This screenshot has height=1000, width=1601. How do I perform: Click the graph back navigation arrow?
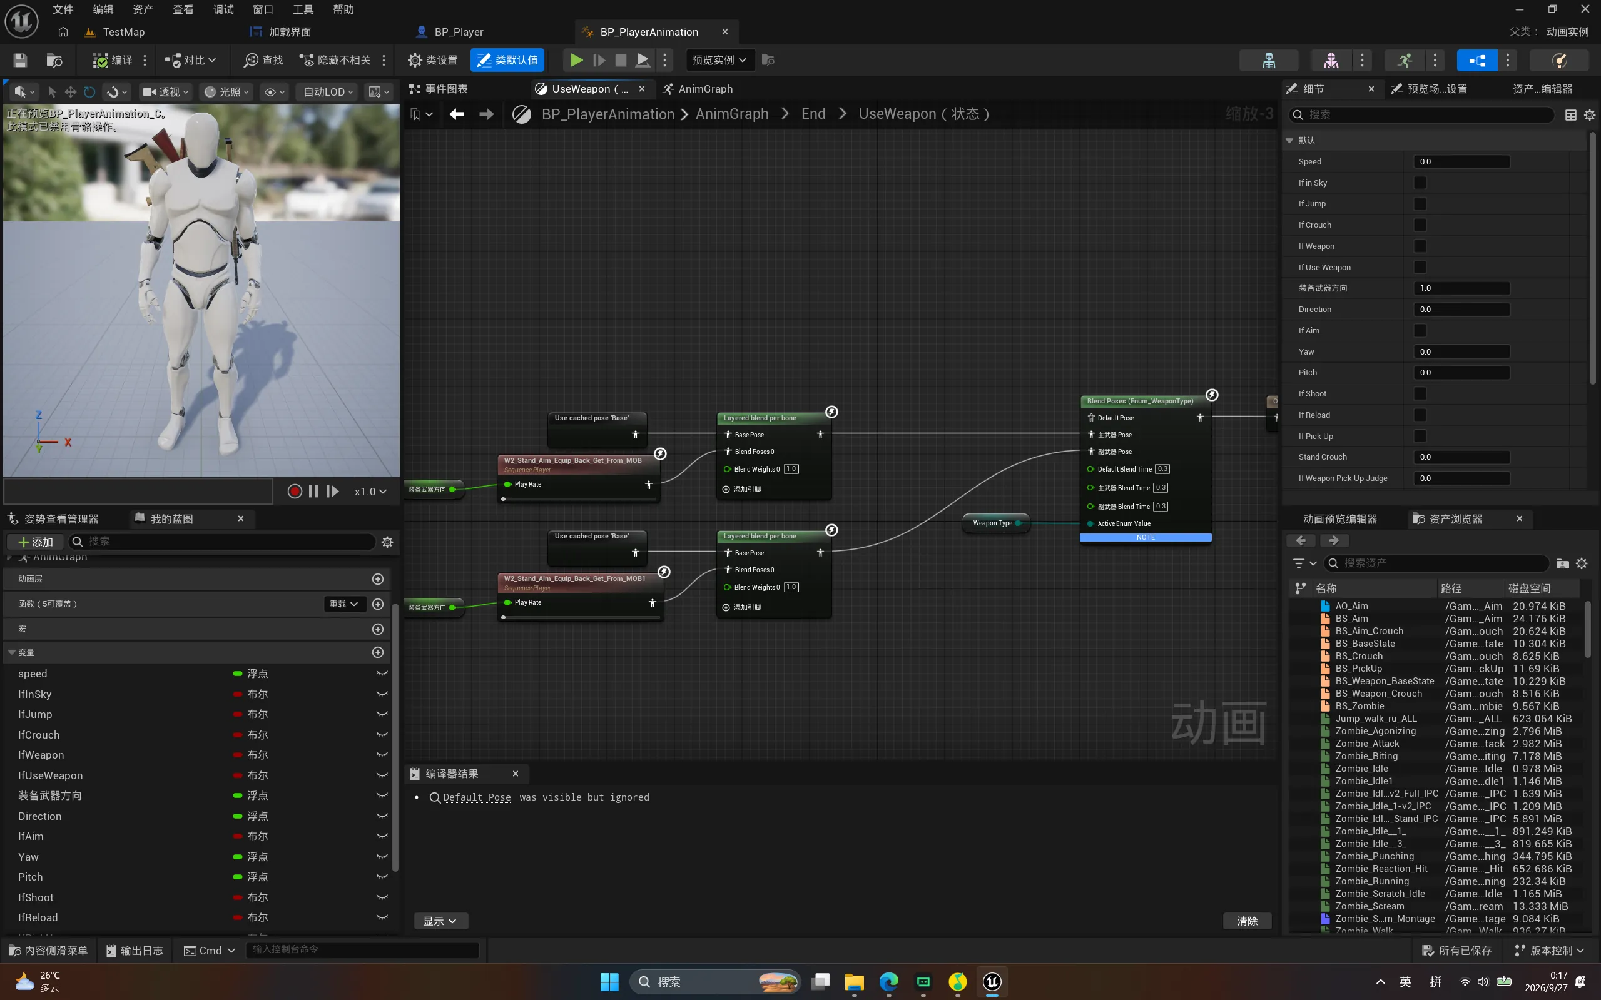pos(457,114)
